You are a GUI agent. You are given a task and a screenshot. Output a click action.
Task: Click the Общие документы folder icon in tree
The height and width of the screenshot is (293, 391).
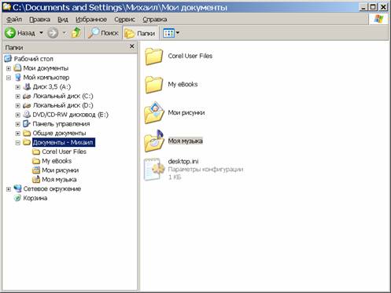(x=27, y=134)
